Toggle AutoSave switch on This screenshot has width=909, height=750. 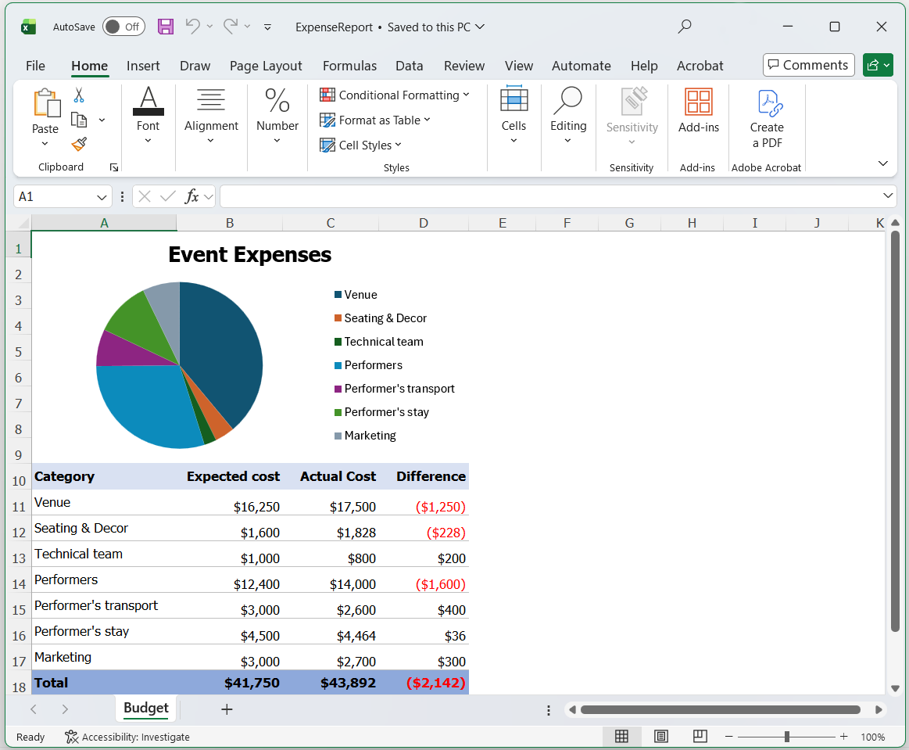click(x=123, y=27)
